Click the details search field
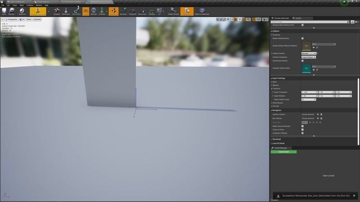The width and height of the screenshot is (360, 202). coord(310,22)
